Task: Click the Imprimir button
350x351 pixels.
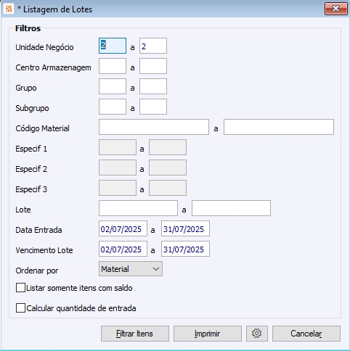Action: pos(208,334)
